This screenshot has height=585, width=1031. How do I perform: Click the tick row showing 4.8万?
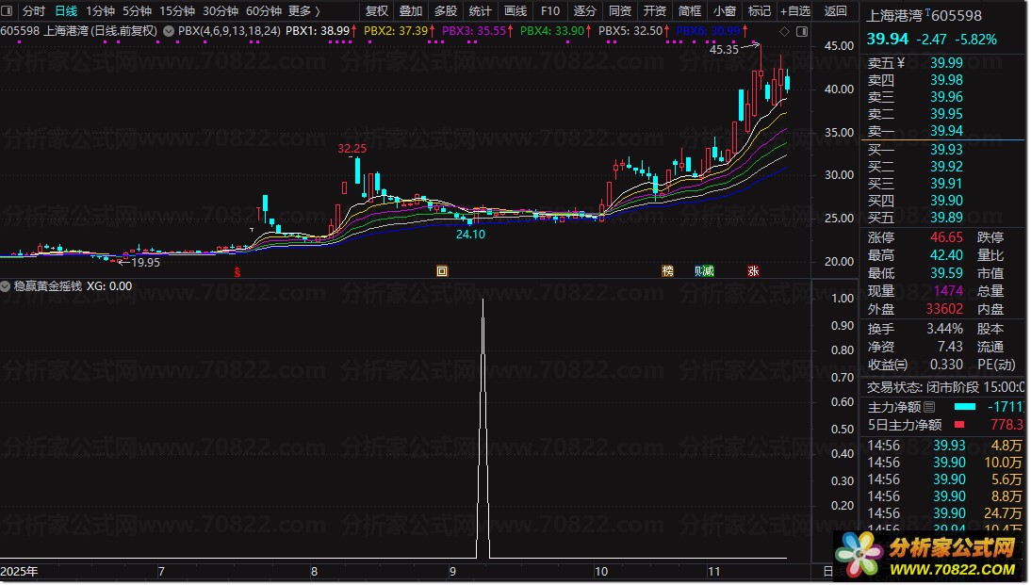[x=945, y=446]
